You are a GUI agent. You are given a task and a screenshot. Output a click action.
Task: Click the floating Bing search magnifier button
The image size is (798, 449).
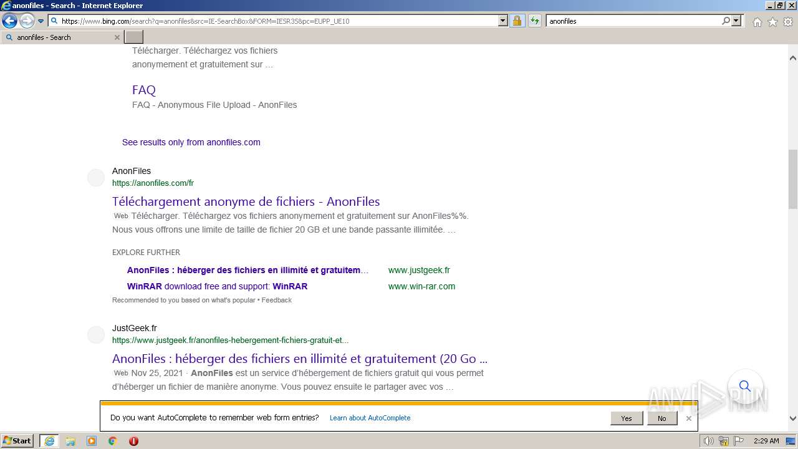(744, 387)
